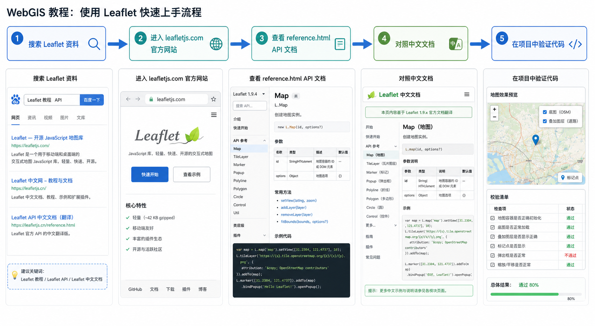The image size is (595, 326).
Task: Collapse the API 参考 section in API docs
Action: 264,141
